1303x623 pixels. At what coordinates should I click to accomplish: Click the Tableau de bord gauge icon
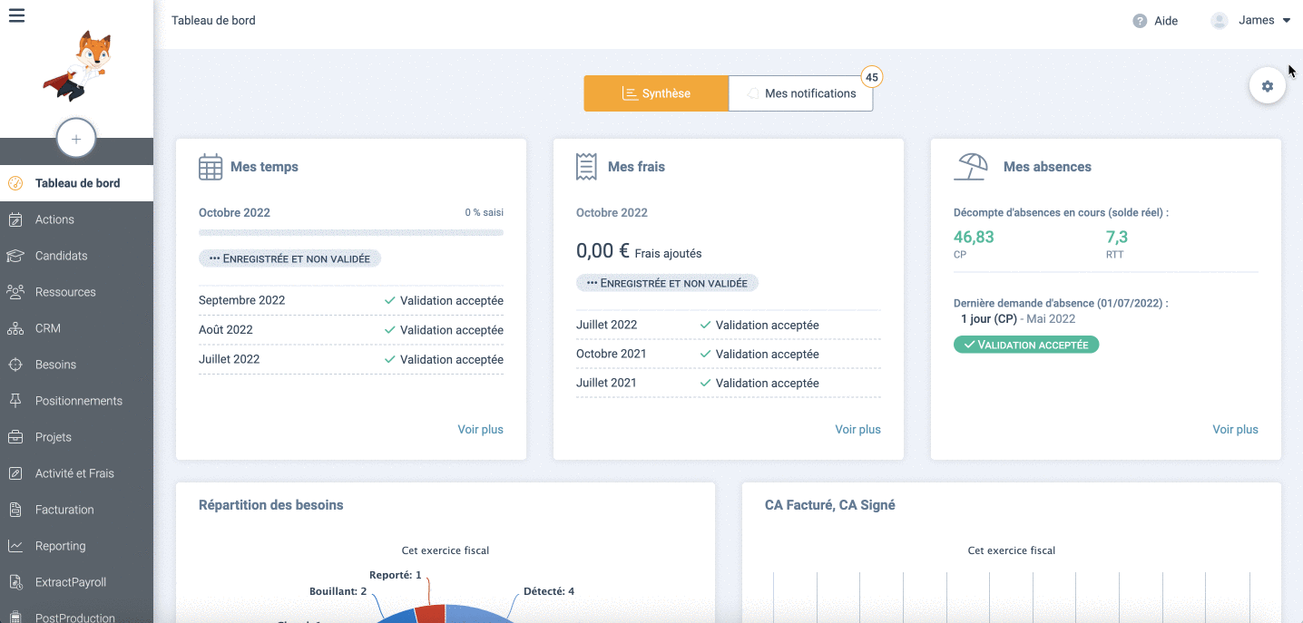point(15,183)
